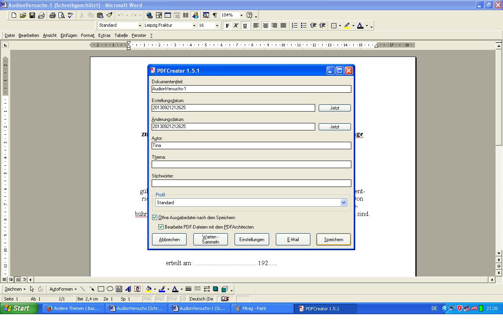Screen dimensions: 503x326
Task: Click the font color A swatch
Action: coord(360,26)
